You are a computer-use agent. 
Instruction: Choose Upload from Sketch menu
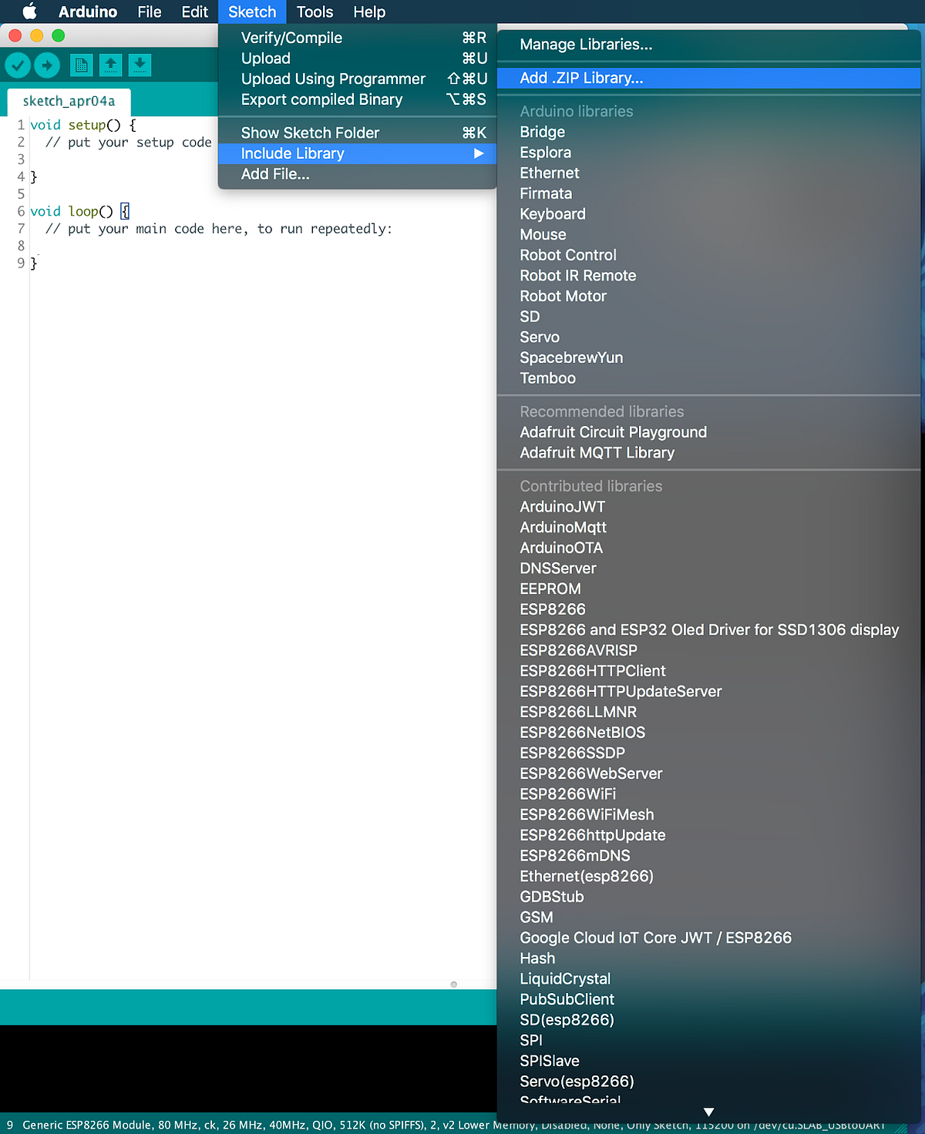point(358,59)
